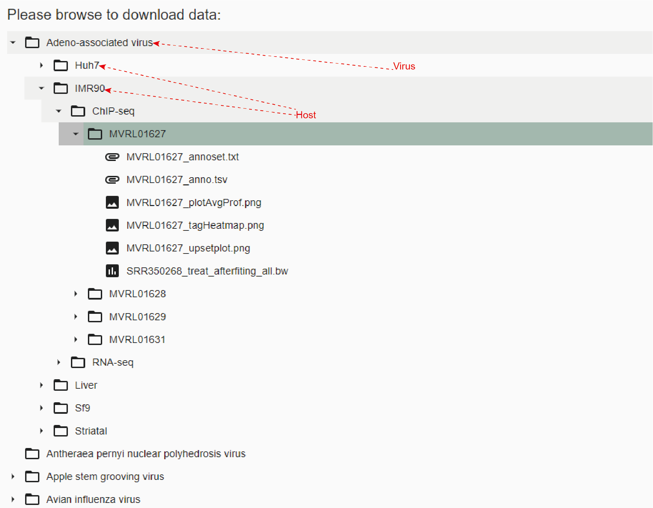Select the highlighted MVRL01627 folder
The height and width of the screenshot is (508, 653).
click(137, 134)
